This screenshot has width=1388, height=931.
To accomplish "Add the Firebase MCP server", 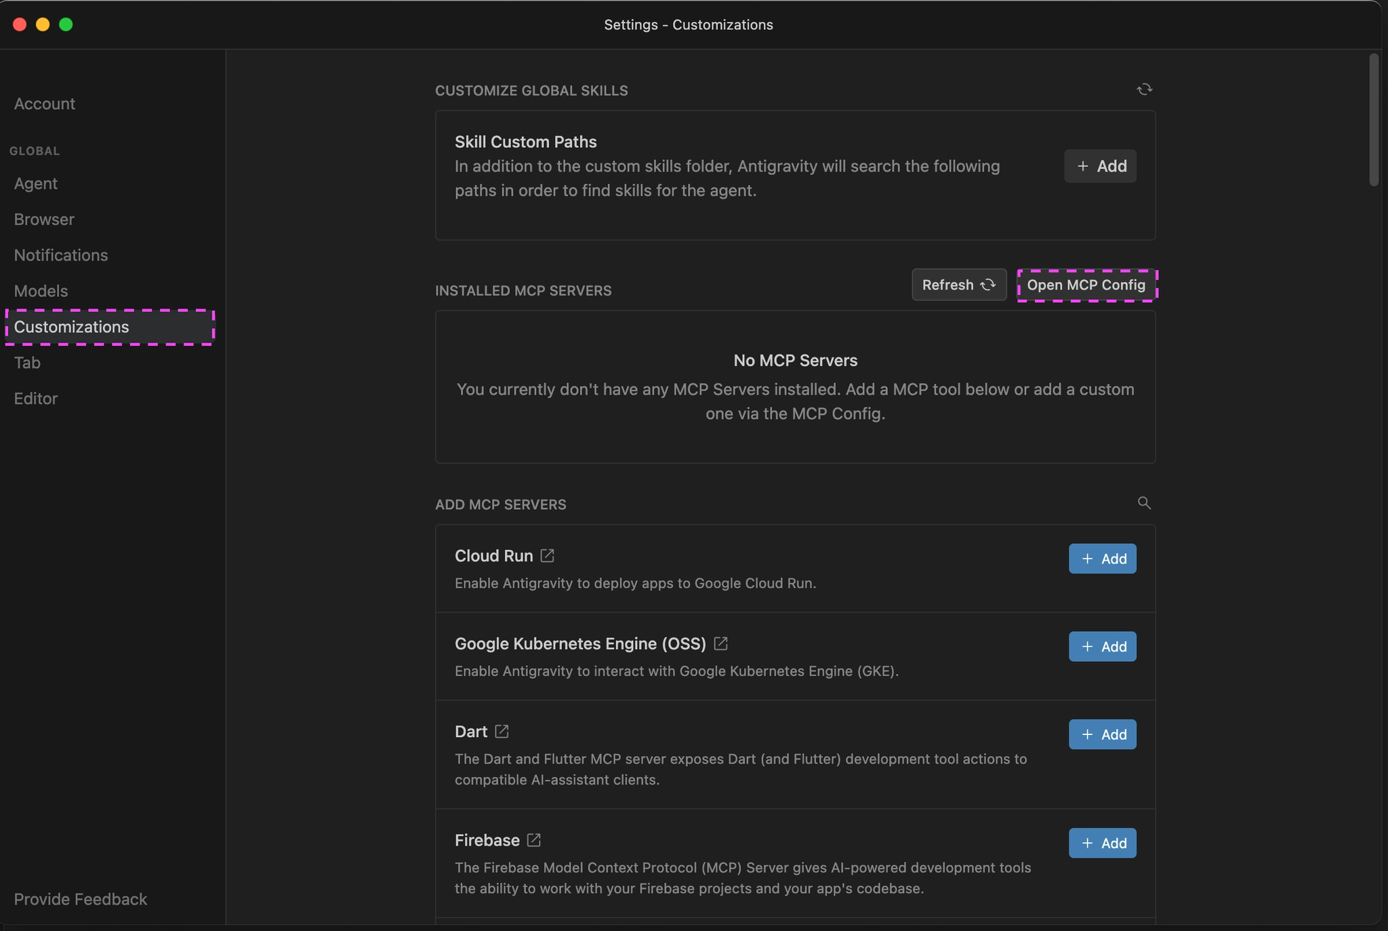I will point(1102,843).
